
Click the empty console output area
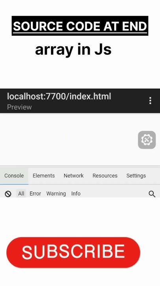(x=80, y=215)
